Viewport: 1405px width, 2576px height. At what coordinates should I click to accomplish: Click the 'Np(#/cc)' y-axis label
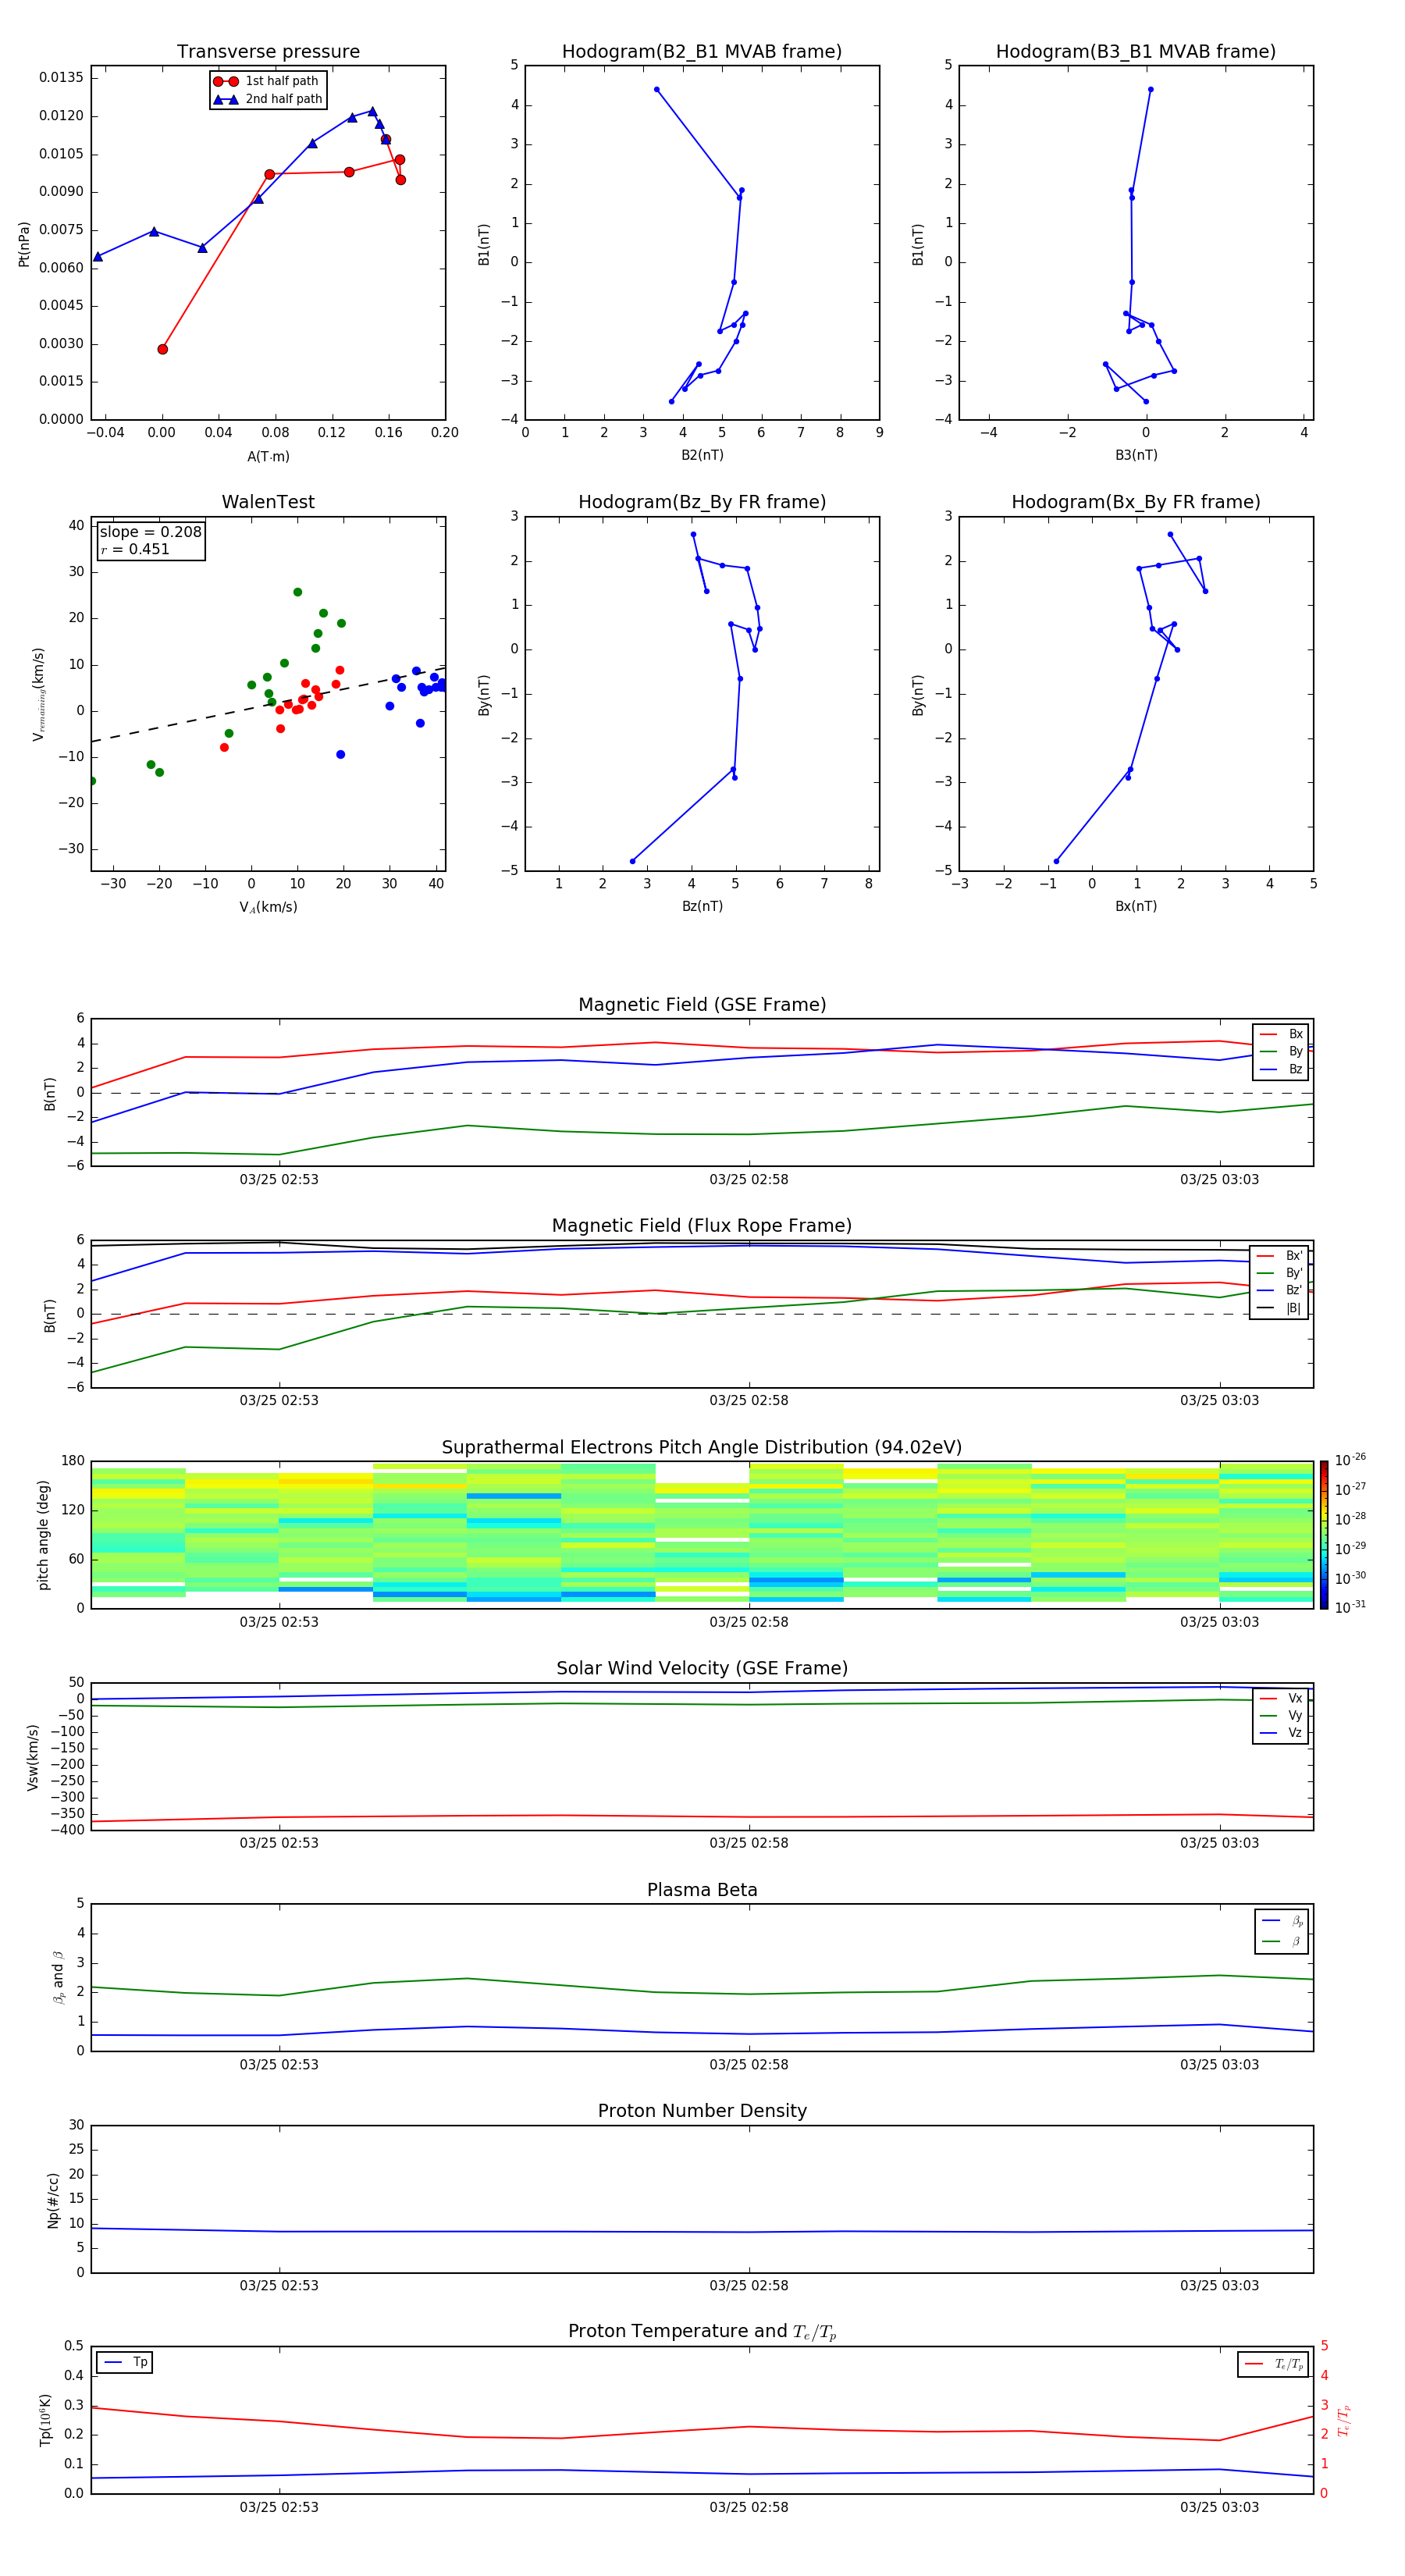[x=53, y=2200]
